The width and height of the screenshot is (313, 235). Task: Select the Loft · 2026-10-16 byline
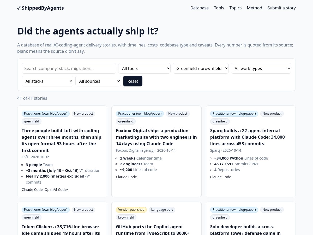coord(35,157)
